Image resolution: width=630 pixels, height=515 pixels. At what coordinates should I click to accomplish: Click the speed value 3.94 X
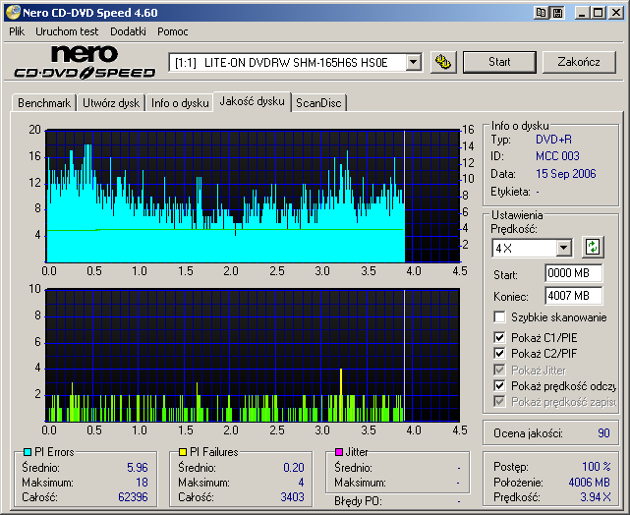[596, 497]
